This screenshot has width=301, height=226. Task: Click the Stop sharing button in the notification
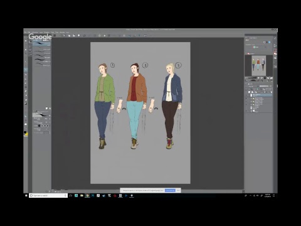170,190
